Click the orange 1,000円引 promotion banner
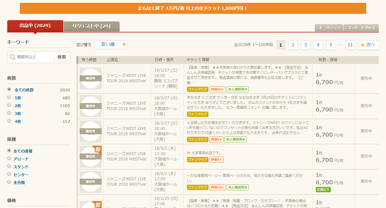Screen dimensions: 386x208 point(193,9)
